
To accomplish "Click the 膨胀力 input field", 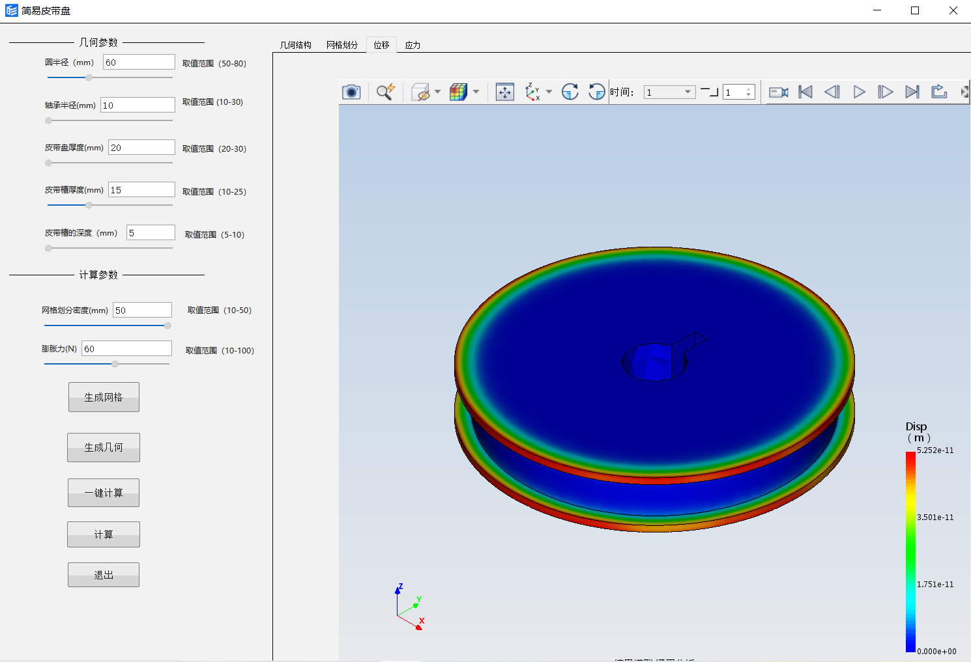I will (x=127, y=348).
